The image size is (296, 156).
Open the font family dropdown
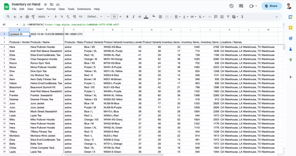[x=94, y=17]
